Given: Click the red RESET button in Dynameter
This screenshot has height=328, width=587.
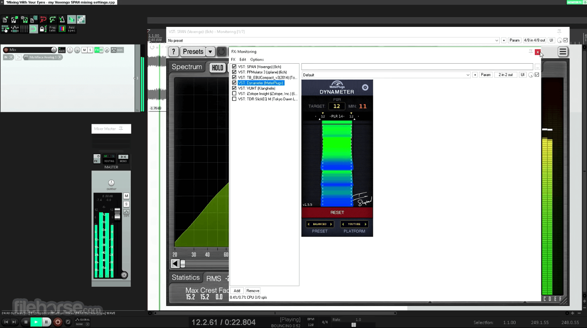Looking at the screenshot, I should point(337,213).
